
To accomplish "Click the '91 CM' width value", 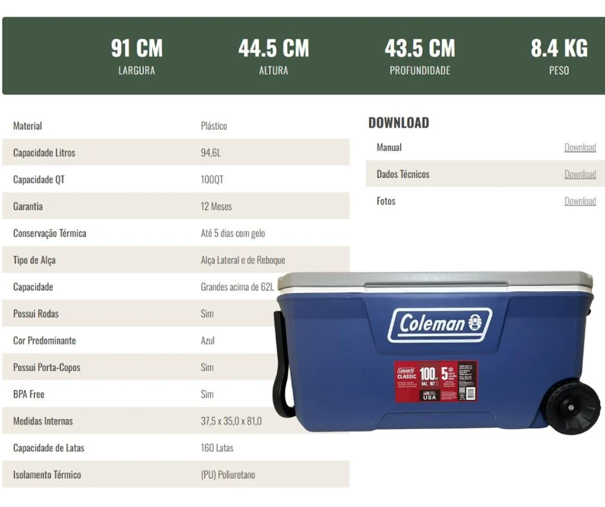I will pos(137,48).
